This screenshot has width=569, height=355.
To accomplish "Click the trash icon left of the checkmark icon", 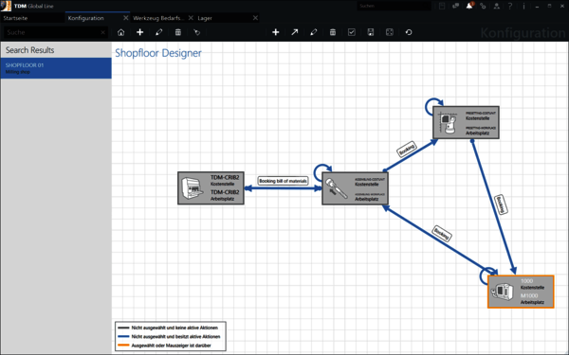I will click(333, 32).
